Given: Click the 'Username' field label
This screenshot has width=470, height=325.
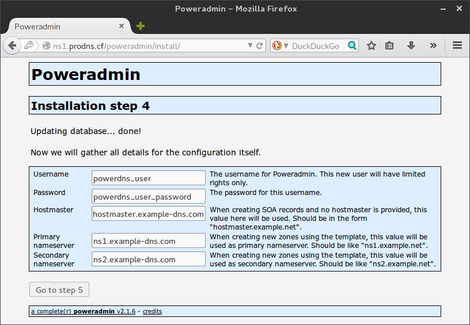Looking at the screenshot, I should click(x=51, y=174).
